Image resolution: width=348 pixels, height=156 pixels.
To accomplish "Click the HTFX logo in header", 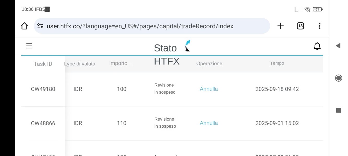I will pyautogui.click(x=187, y=46).
